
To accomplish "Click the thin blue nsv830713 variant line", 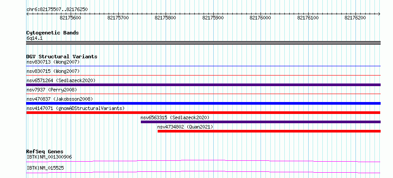I will pyautogui.click(x=203, y=66).
